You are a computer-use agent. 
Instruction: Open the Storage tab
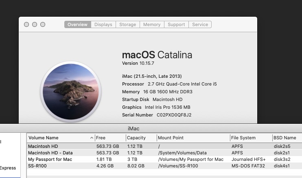(127, 24)
